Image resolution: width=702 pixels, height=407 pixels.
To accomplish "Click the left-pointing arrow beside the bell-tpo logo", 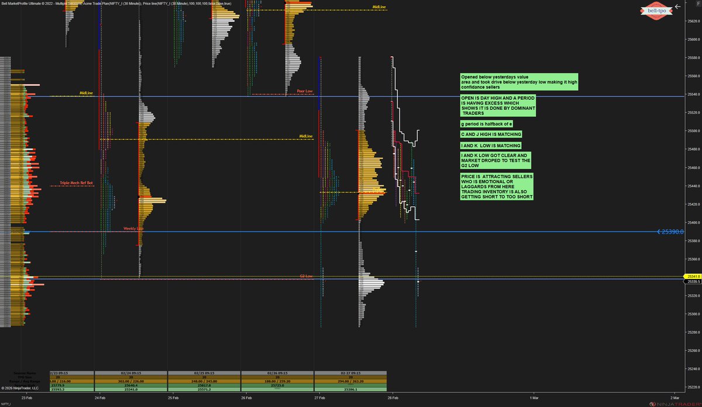I will [x=678, y=8].
